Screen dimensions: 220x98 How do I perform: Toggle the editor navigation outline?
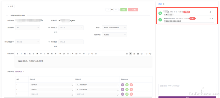pyautogui.click(x=127, y=54)
